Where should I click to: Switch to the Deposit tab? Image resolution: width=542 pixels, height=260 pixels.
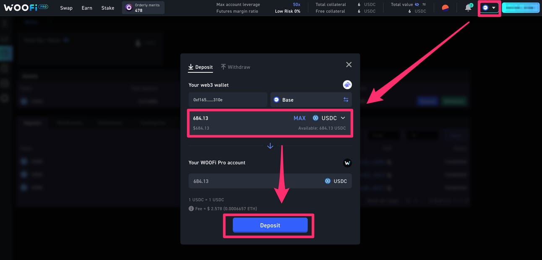pyautogui.click(x=201, y=67)
